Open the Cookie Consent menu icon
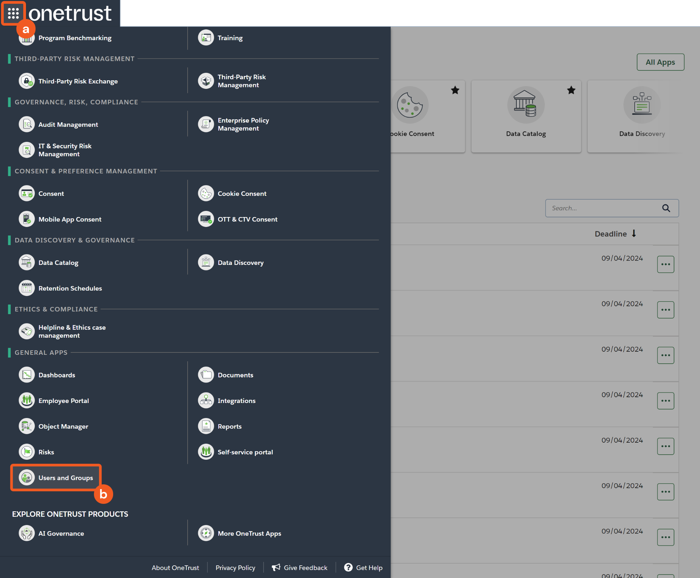The width and height of the screenshot is (700, 578). click(206, 193)
